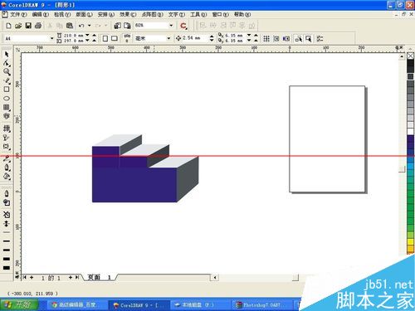The width and height of the screenshot is (415, 311).
Task: Click the Print icon
Action: tap(38, 26)
